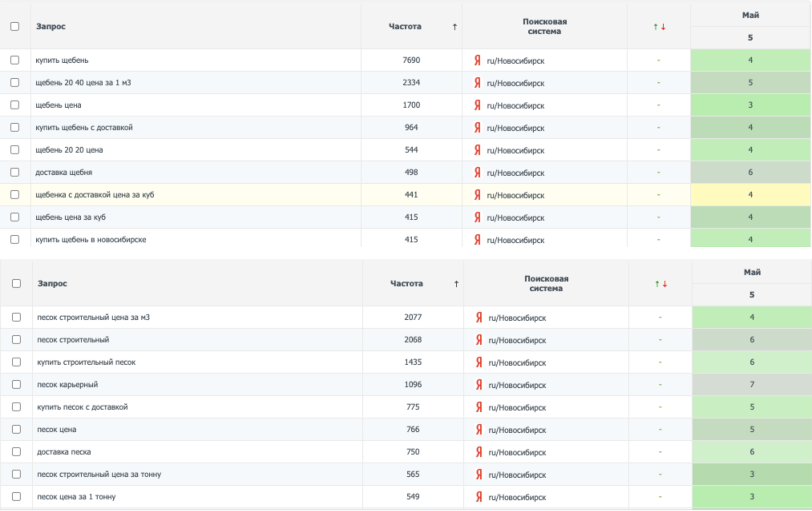
Task: Click the Запрос column header in bottom table
Action: point(52,284)
